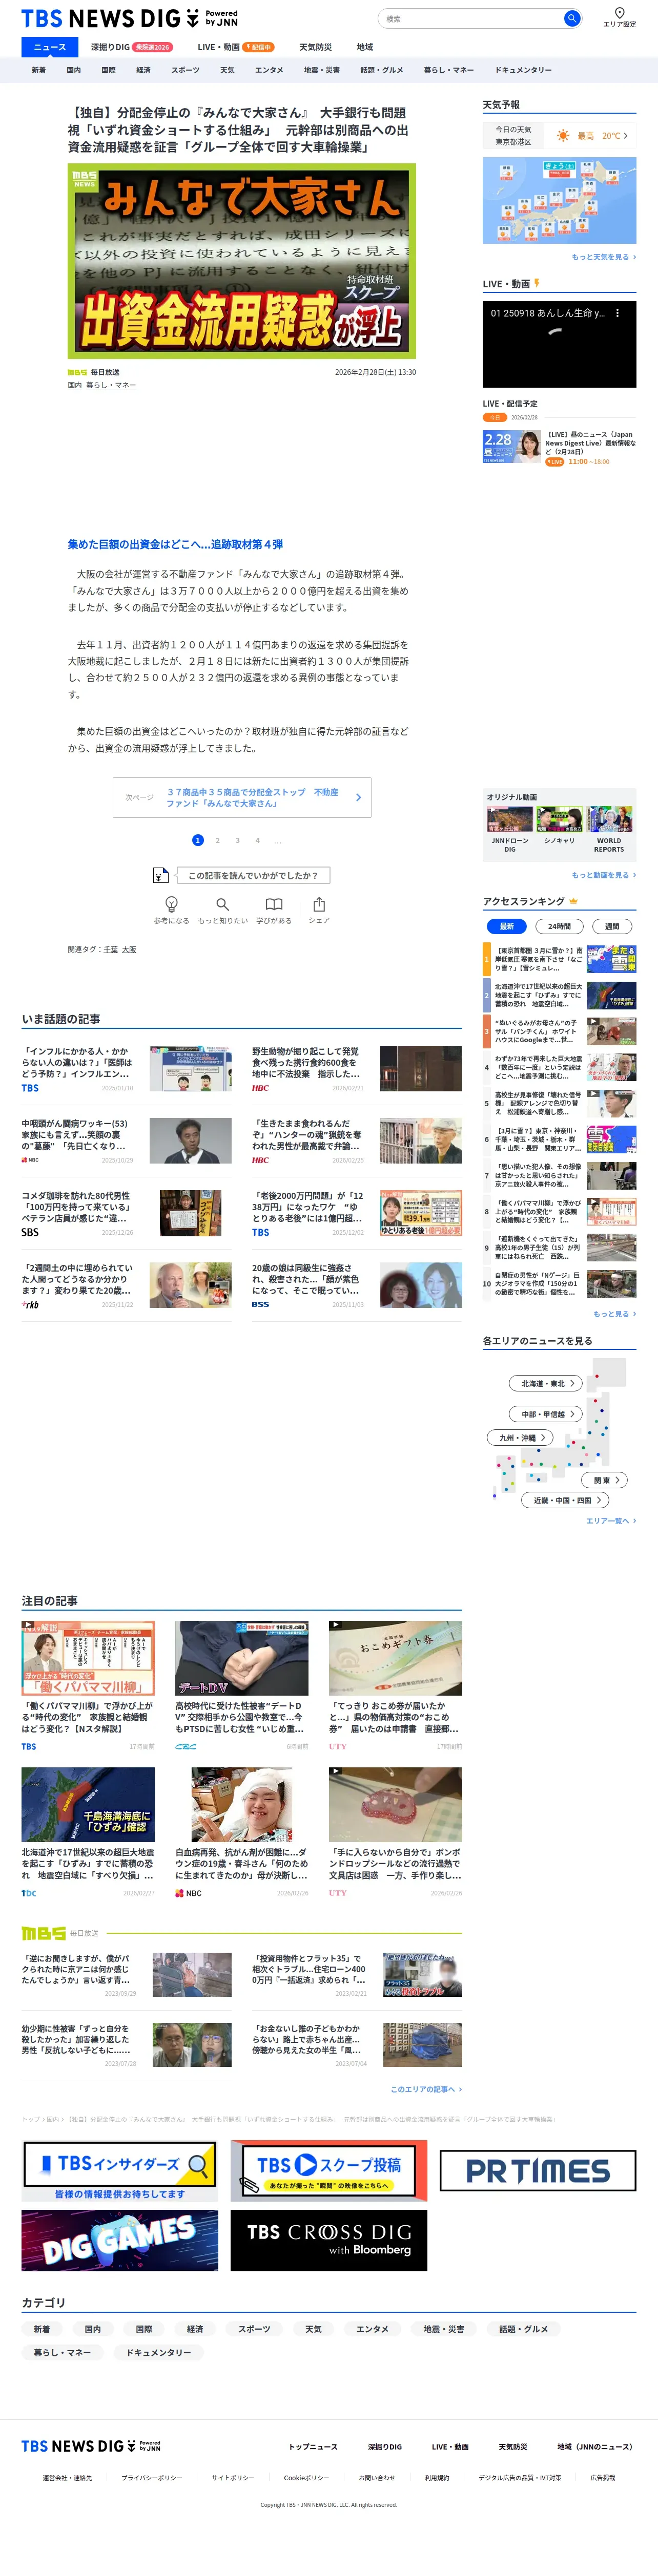
Task: Click the シェア share icon
Action: point(319,904)
